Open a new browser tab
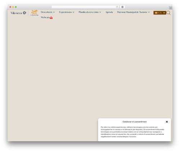This screenshot has height=152, width=180. 171,8
